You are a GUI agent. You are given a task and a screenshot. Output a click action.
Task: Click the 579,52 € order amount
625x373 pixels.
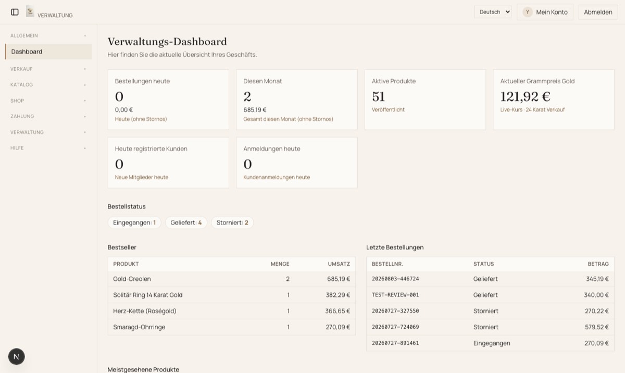point(596,327)
